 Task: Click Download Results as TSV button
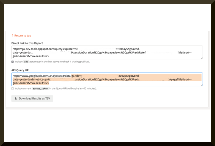[32, 98]
